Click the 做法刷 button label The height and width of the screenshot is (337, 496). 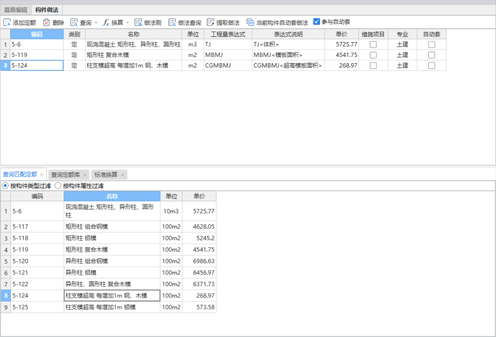click(153, 23)
